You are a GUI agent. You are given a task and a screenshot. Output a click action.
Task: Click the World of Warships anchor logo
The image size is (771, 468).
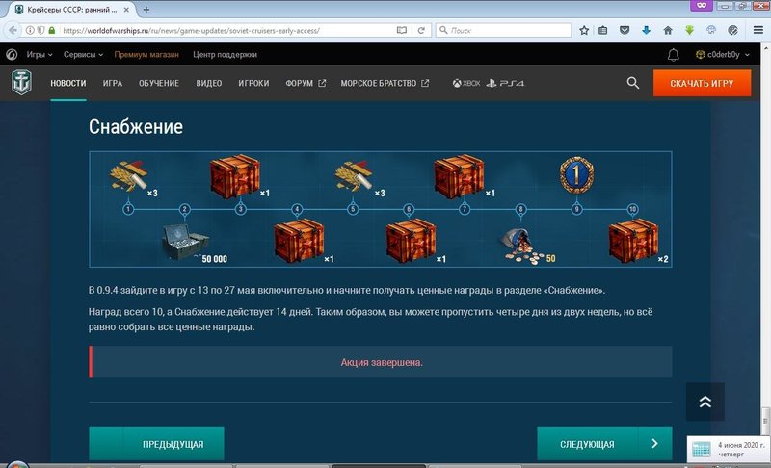21,82
